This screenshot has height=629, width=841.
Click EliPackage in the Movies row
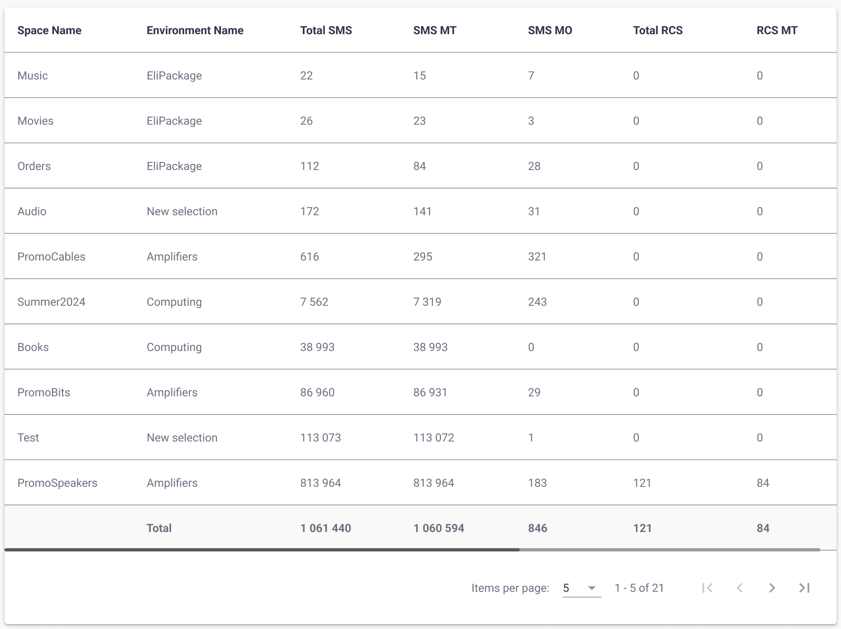tap(174, 121)
